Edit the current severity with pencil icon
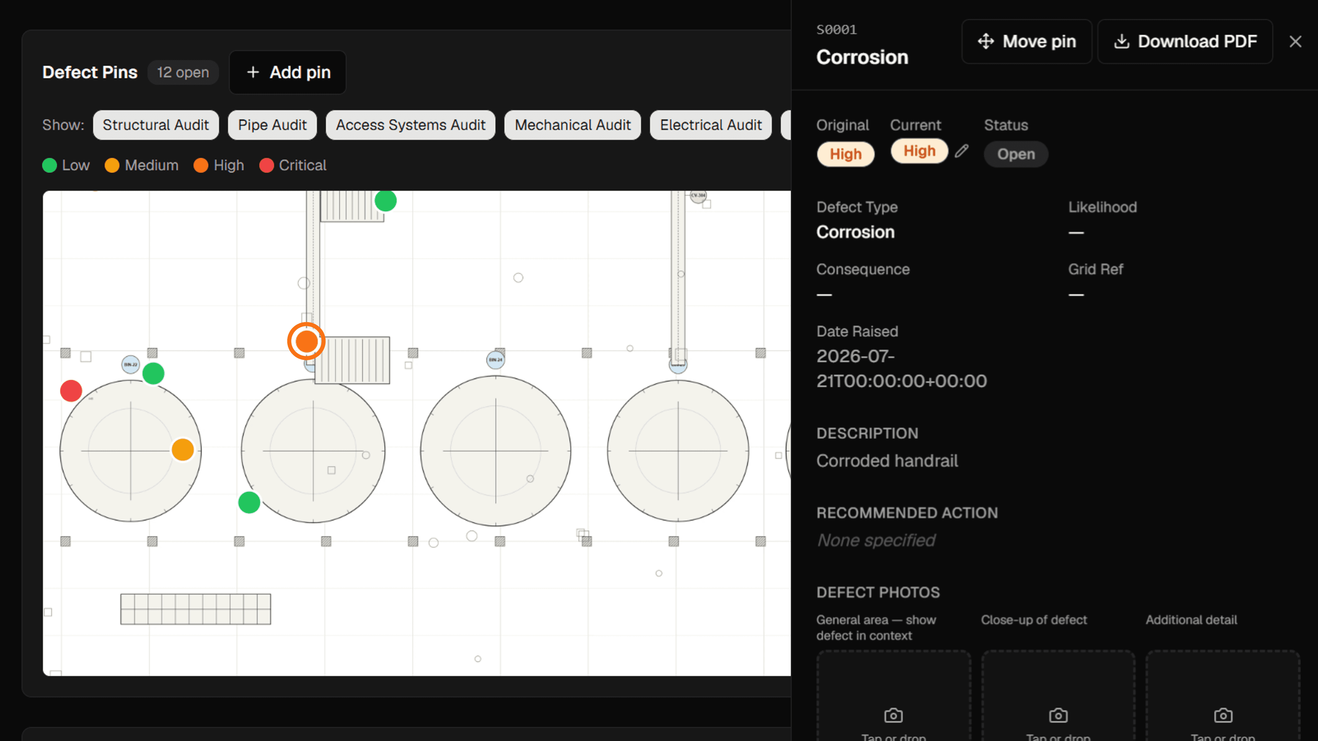The height and width of the screenshot is (741, 1318). point(961,151)
